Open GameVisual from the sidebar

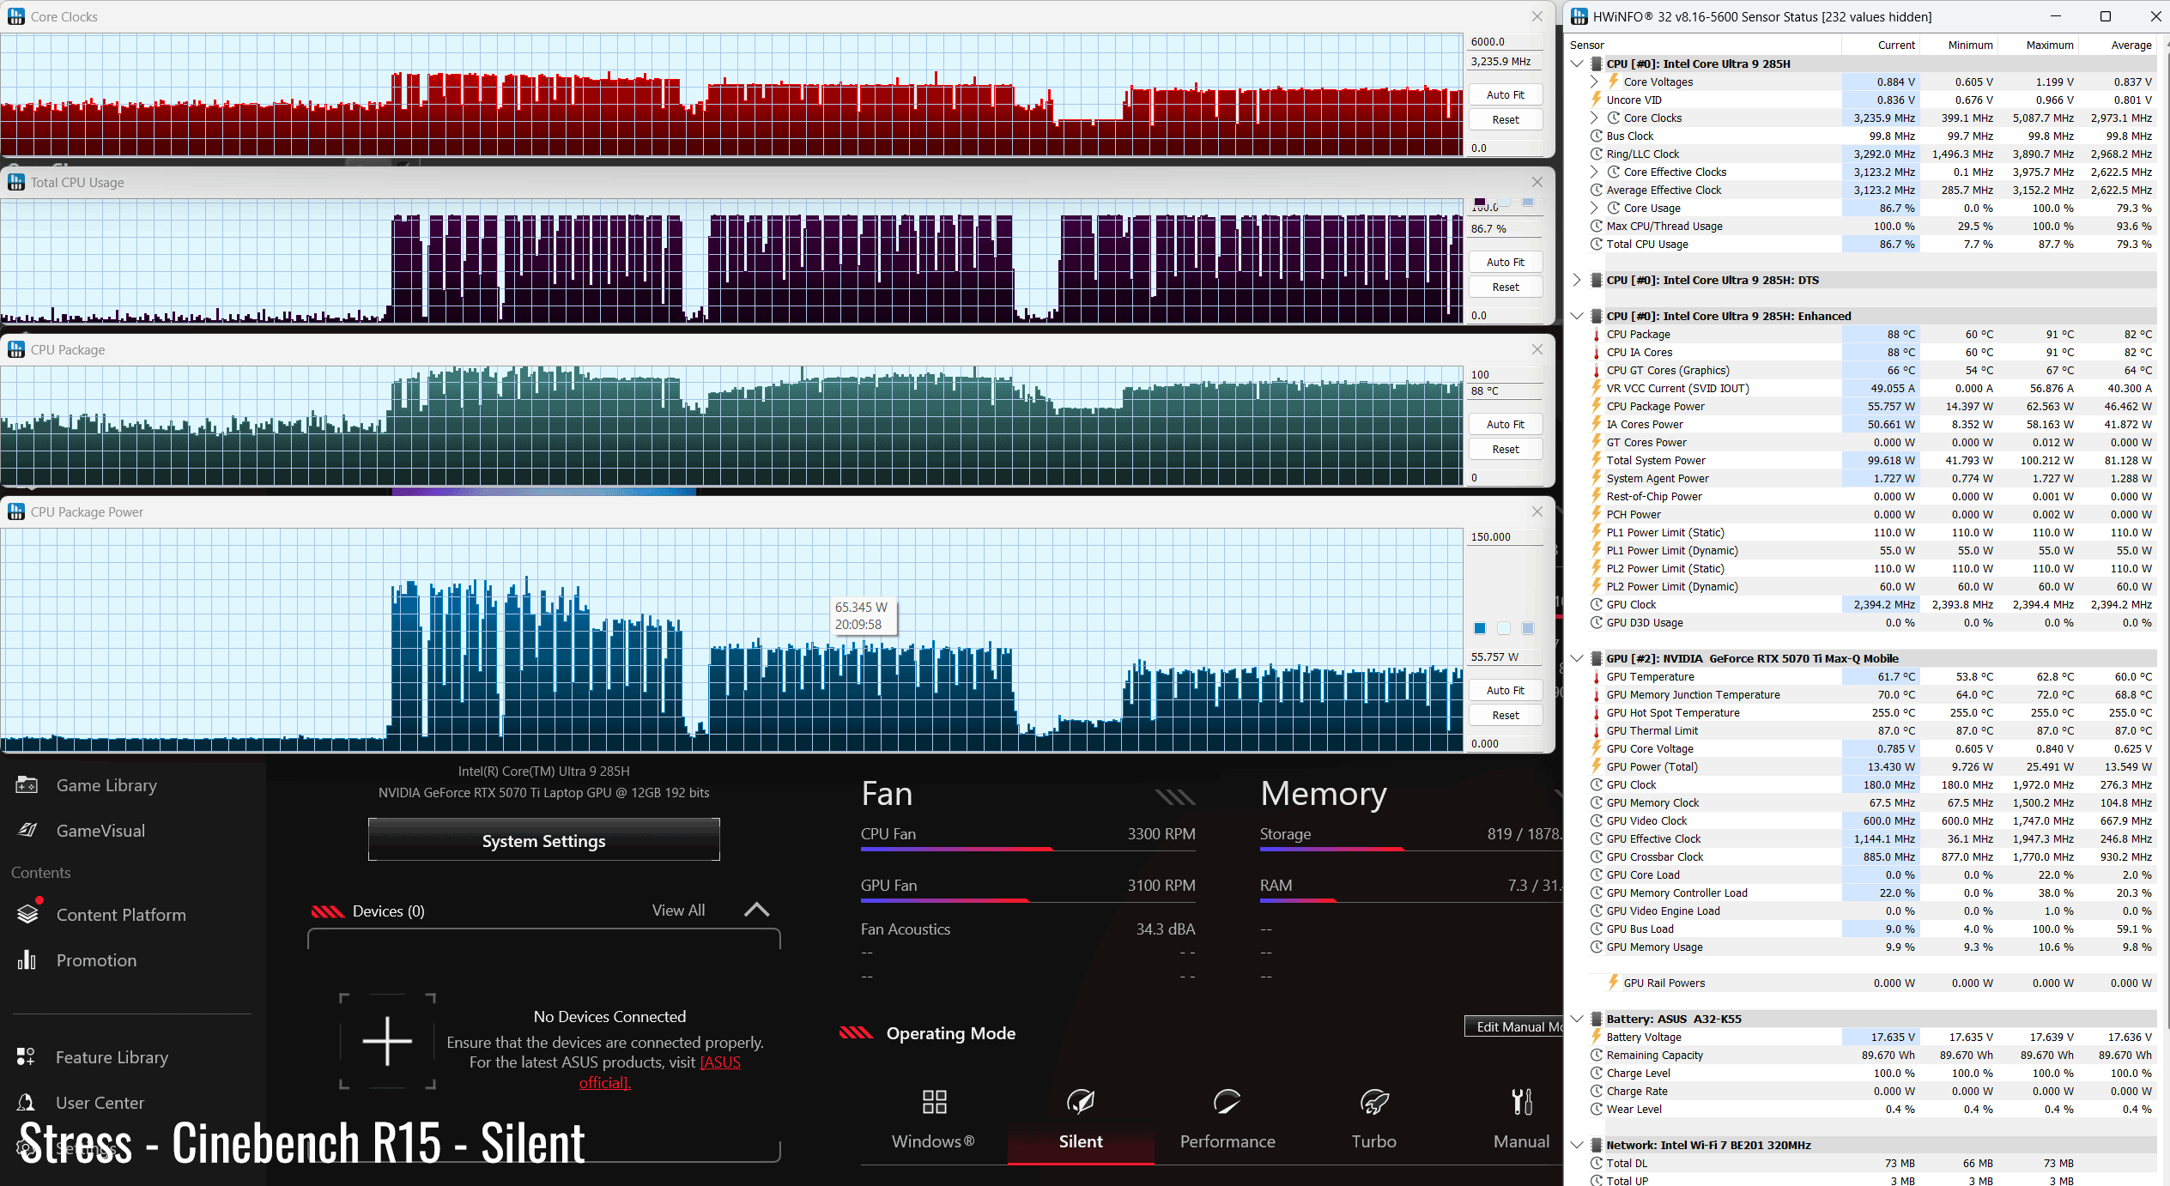pos(100,831)
